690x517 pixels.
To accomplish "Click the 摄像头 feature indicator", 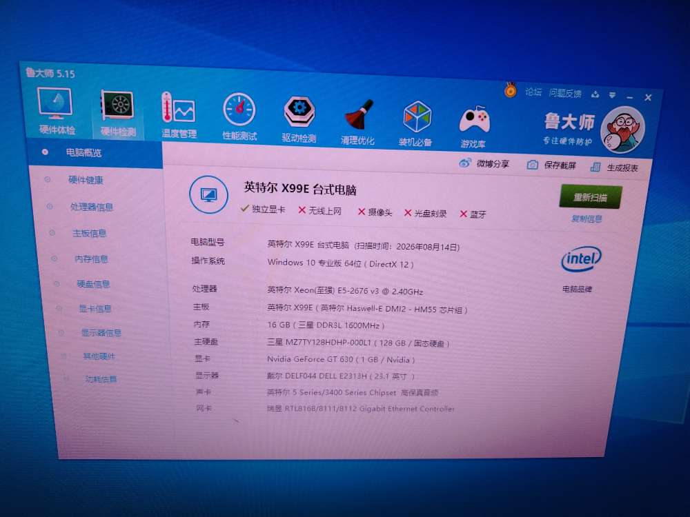I will click(375, 212).
